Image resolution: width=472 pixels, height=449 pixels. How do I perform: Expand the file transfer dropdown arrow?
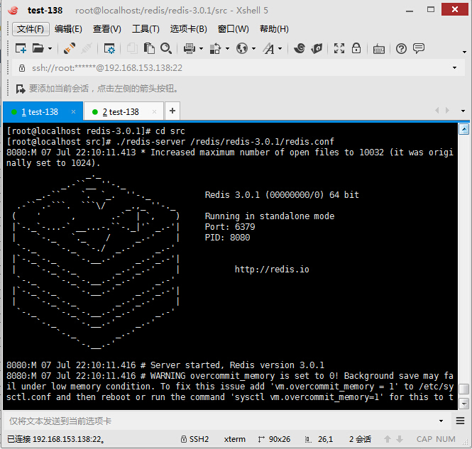227,48
